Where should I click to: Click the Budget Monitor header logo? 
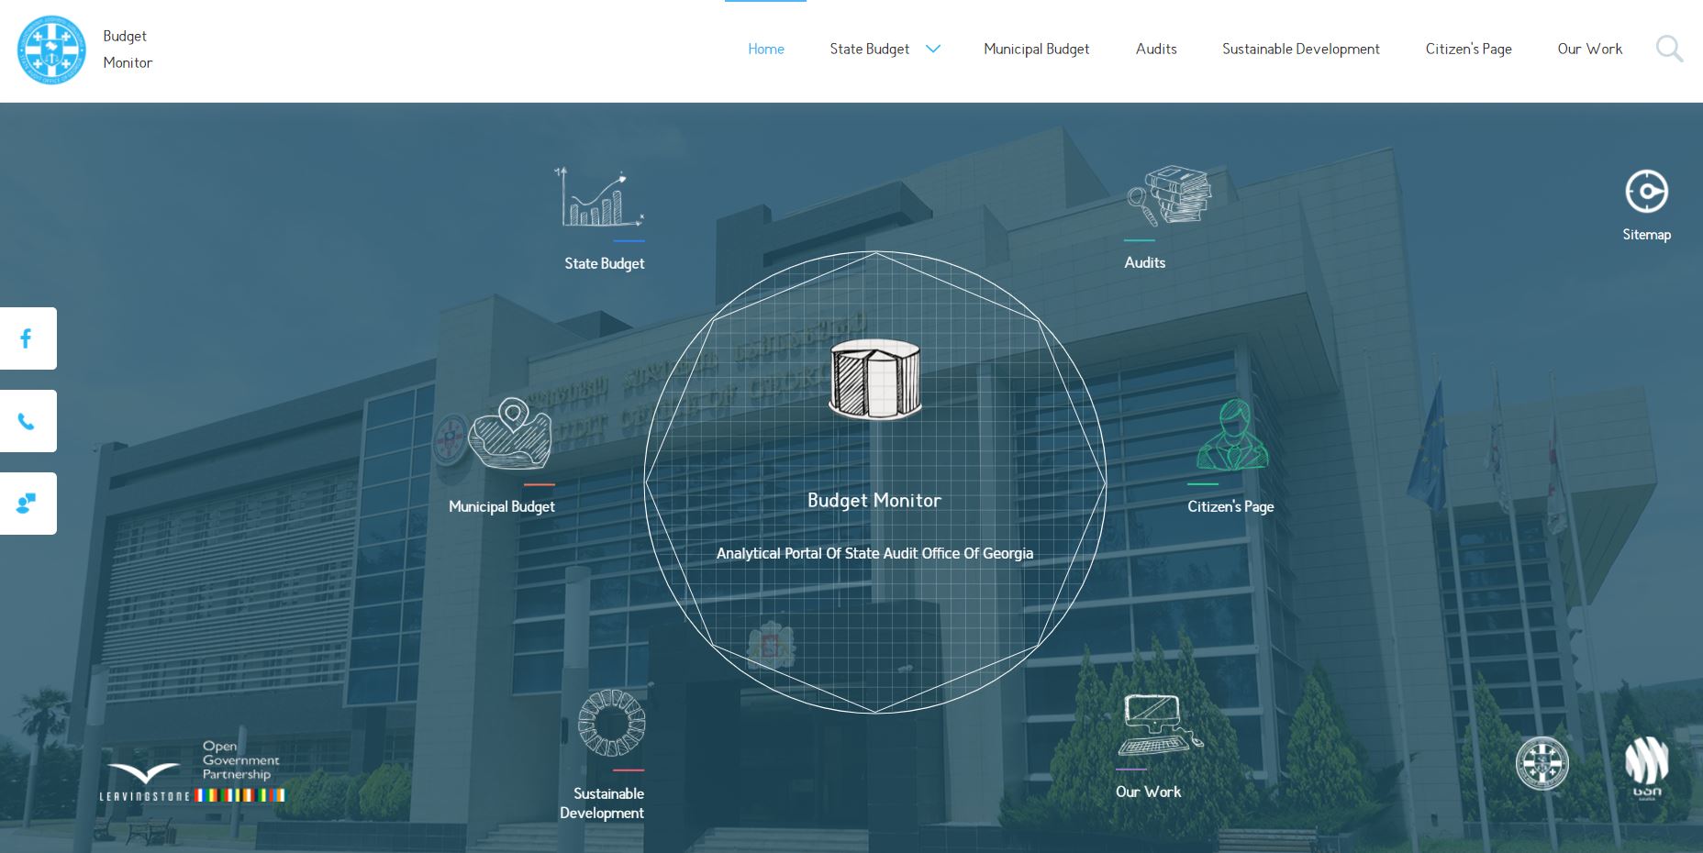point(51,50)
